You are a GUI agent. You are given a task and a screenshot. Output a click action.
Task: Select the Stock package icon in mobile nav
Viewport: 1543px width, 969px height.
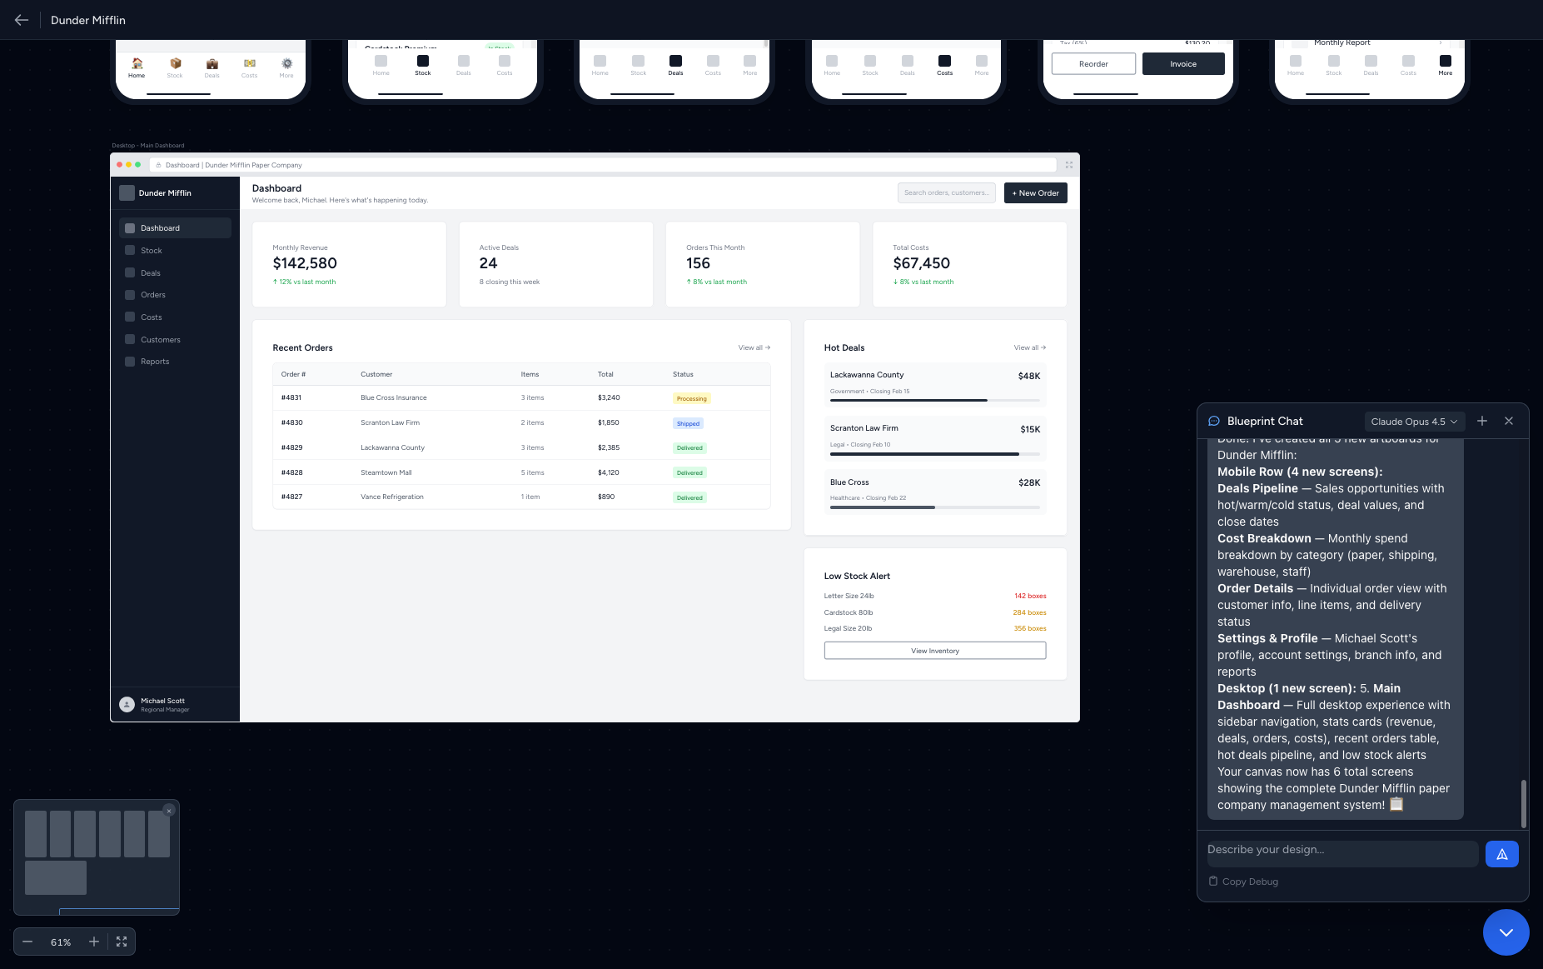point(175,64)
